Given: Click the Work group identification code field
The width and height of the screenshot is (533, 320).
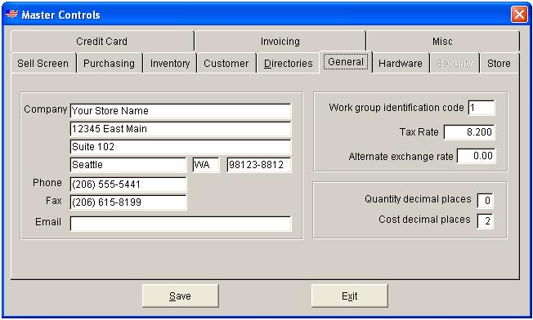Looking at the screenshot, I should tap(481, 108).
